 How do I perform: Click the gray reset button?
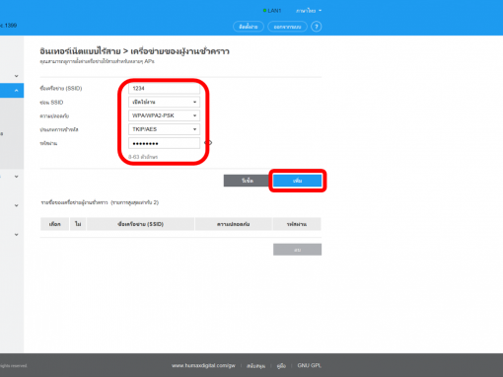(x=247, y=181)
